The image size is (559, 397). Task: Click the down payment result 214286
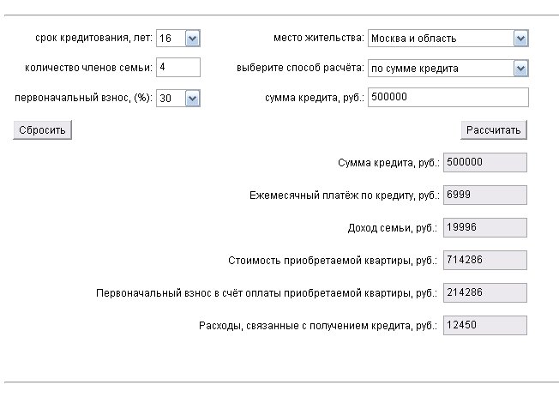click(x=484, y=293)
